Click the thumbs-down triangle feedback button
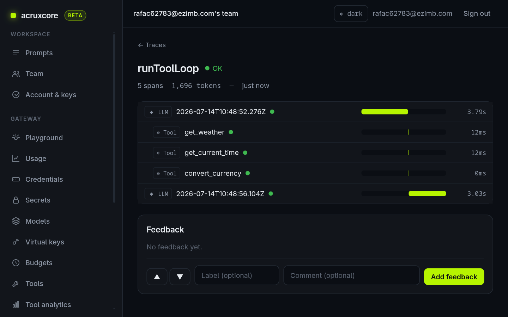508x317 pixels. pyautogui.click(x=180, y=276)
